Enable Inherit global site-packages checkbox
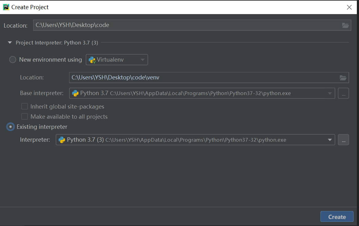 (x=25, y=106)
